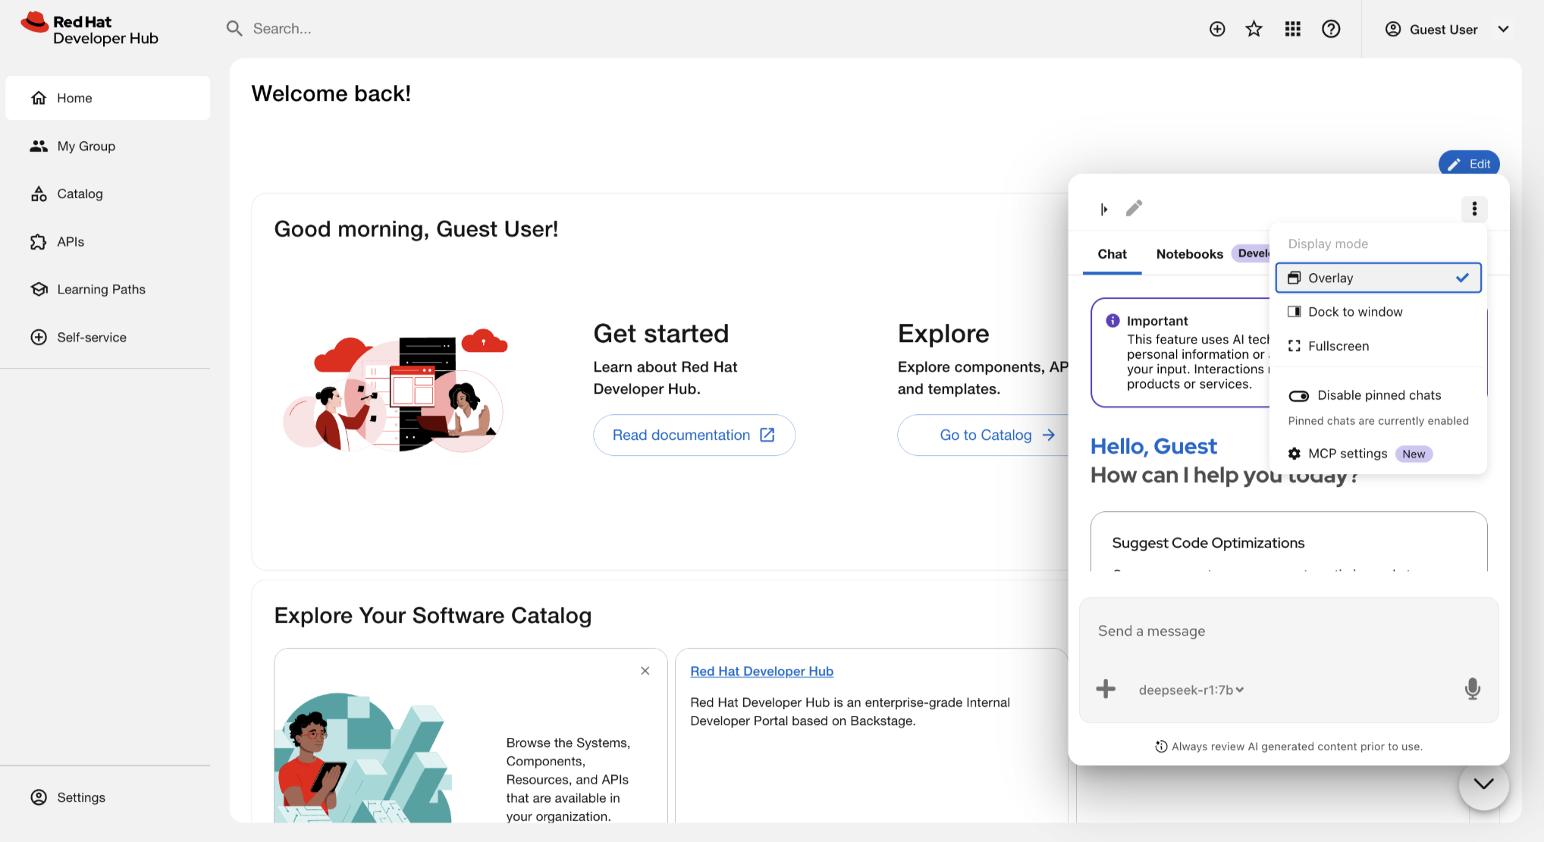The image size is (1544, 842).
Task: Collapse chat history drawer arrow icon
Action: pos(1104,209)
